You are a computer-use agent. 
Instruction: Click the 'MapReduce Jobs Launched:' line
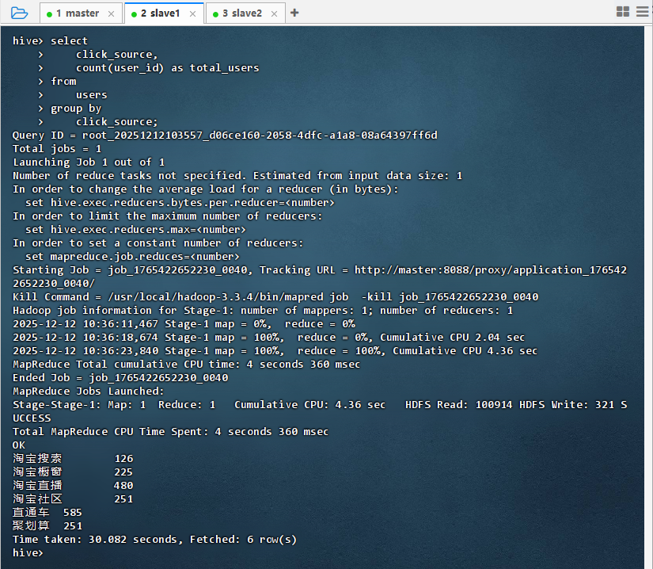click(89, 391)
